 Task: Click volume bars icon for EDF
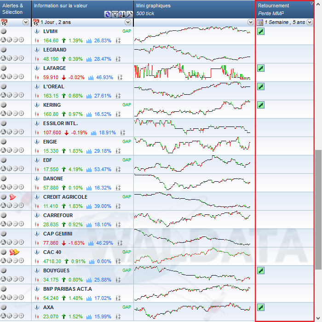click(89, 169)
